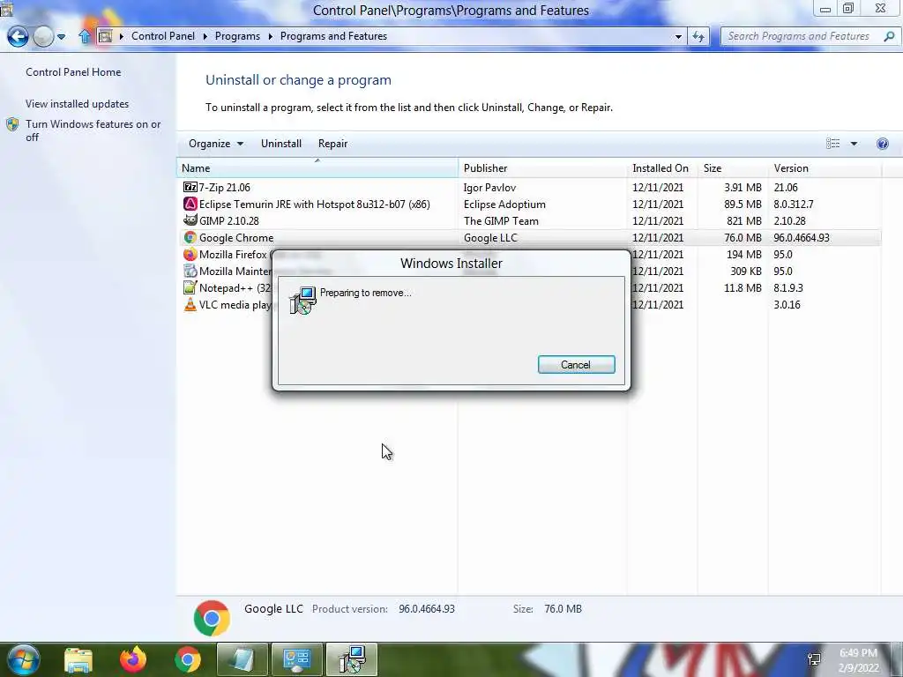This screenshot has height=677, width=903.
Task: Click the VLC media player cone icon
Action: [x=190, y=304]
